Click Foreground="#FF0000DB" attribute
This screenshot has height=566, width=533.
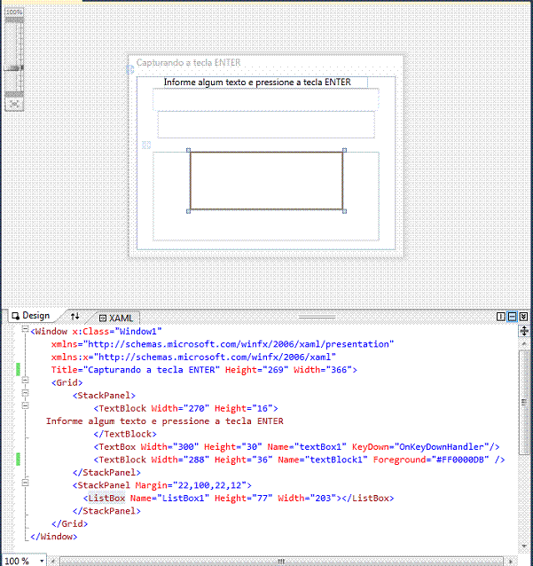point(431,460)
